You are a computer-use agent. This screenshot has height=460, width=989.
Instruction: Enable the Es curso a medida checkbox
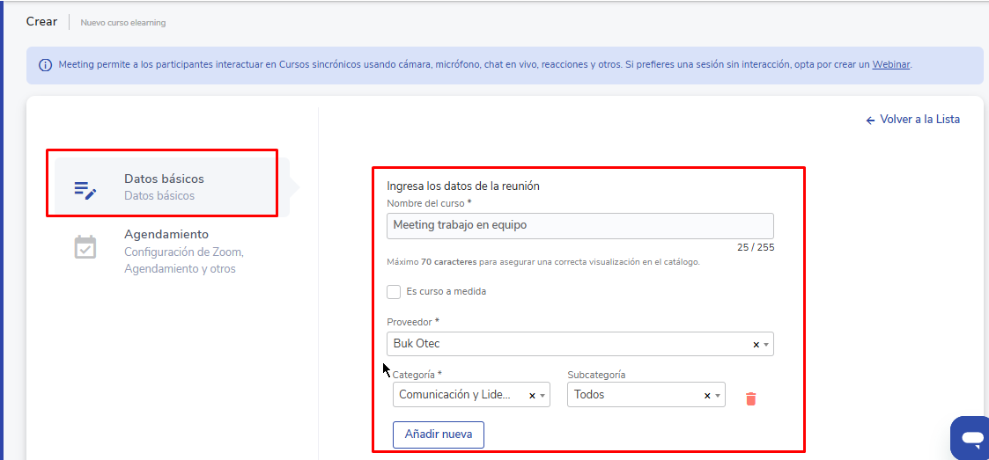(x=394, y=292)
